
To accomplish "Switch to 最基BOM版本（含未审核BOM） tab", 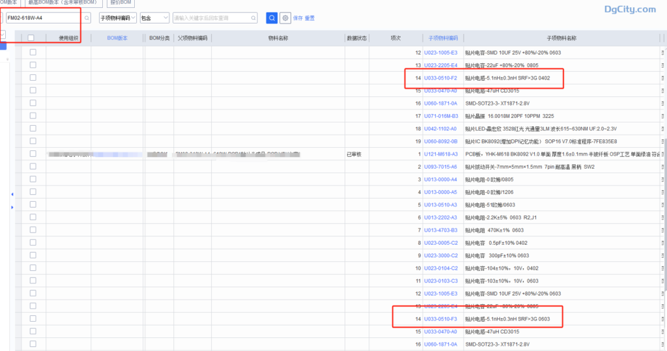I will (x=63, y=3).
